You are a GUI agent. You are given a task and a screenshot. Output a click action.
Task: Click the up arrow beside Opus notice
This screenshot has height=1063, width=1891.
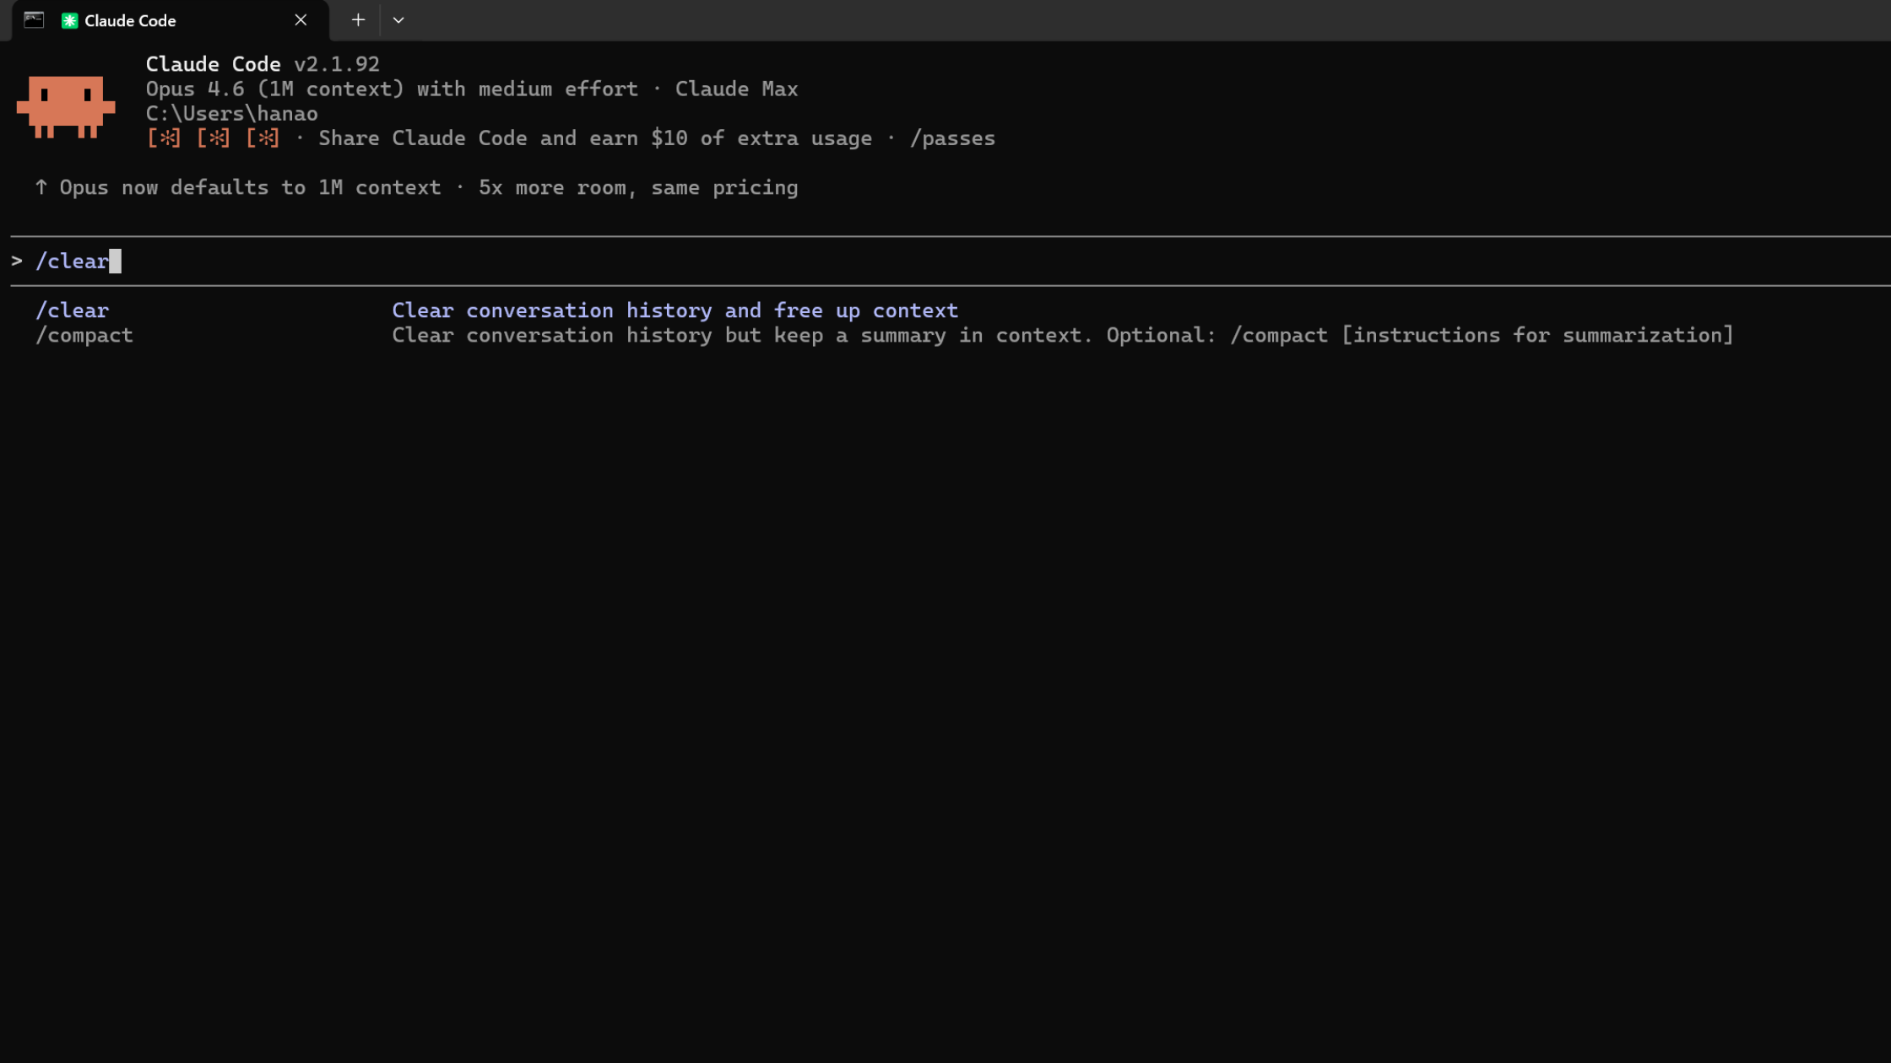click(40, 186)
